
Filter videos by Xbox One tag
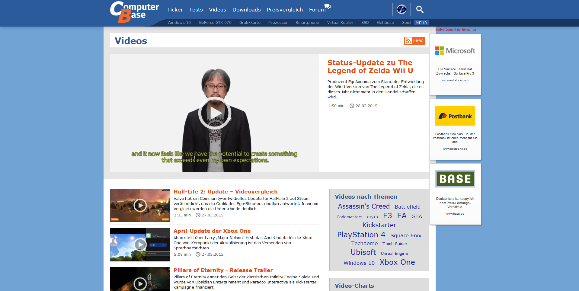[397, 262]
